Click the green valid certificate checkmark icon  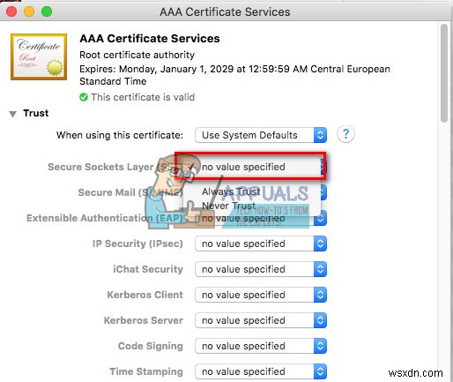[x=84, y=97]
